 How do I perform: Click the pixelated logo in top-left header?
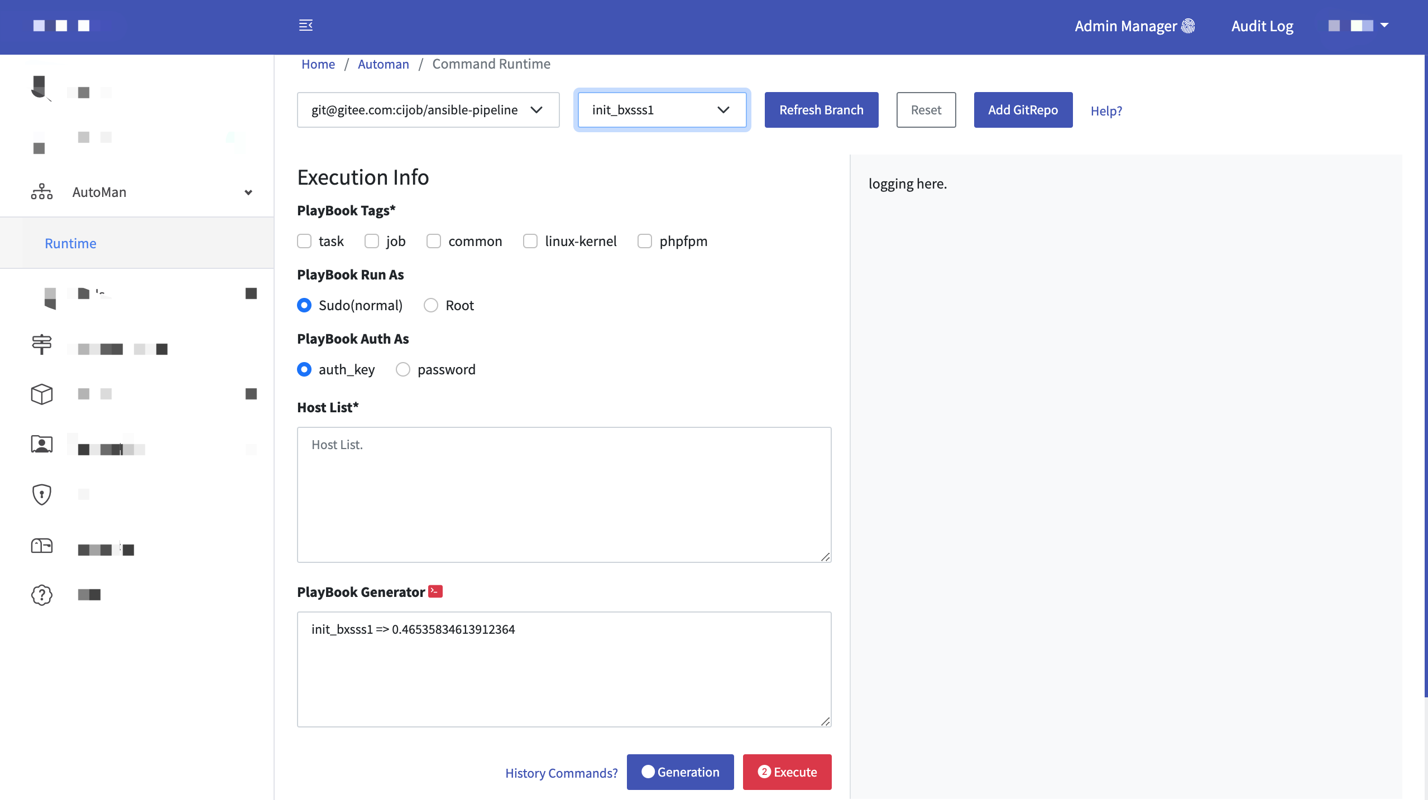[x=61, y=26]
